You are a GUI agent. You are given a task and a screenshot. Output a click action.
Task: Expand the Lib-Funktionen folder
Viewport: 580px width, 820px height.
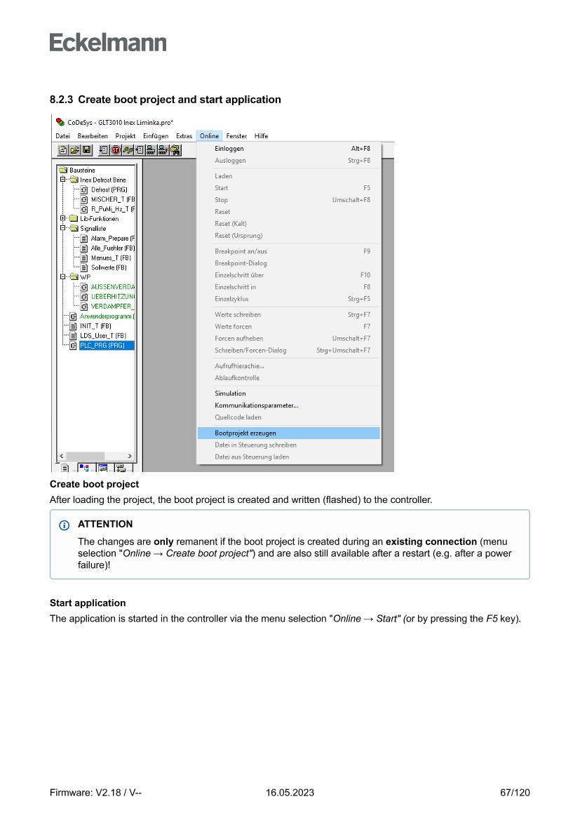[63, 219]
